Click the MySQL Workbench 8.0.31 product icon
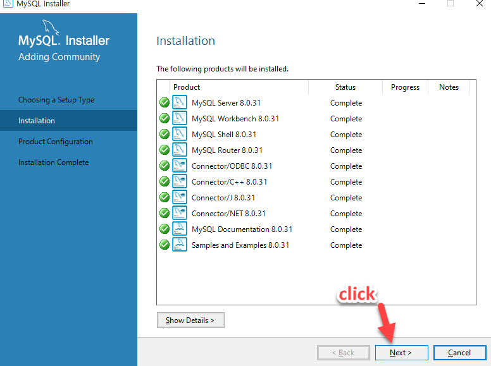Screen dimensions: 491x366 [180, 118]
